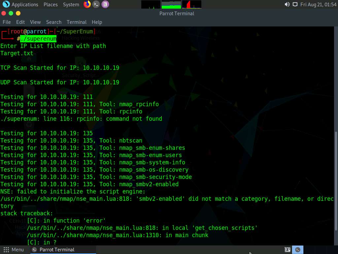Click the clock showing Fri Aug 21, 01:54
Viewport: 338px width, 254px height.
pos(318,4)
